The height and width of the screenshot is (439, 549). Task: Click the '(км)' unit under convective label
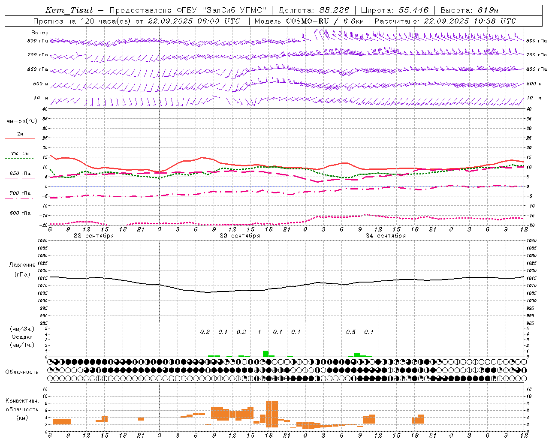[x=22, y=418]
